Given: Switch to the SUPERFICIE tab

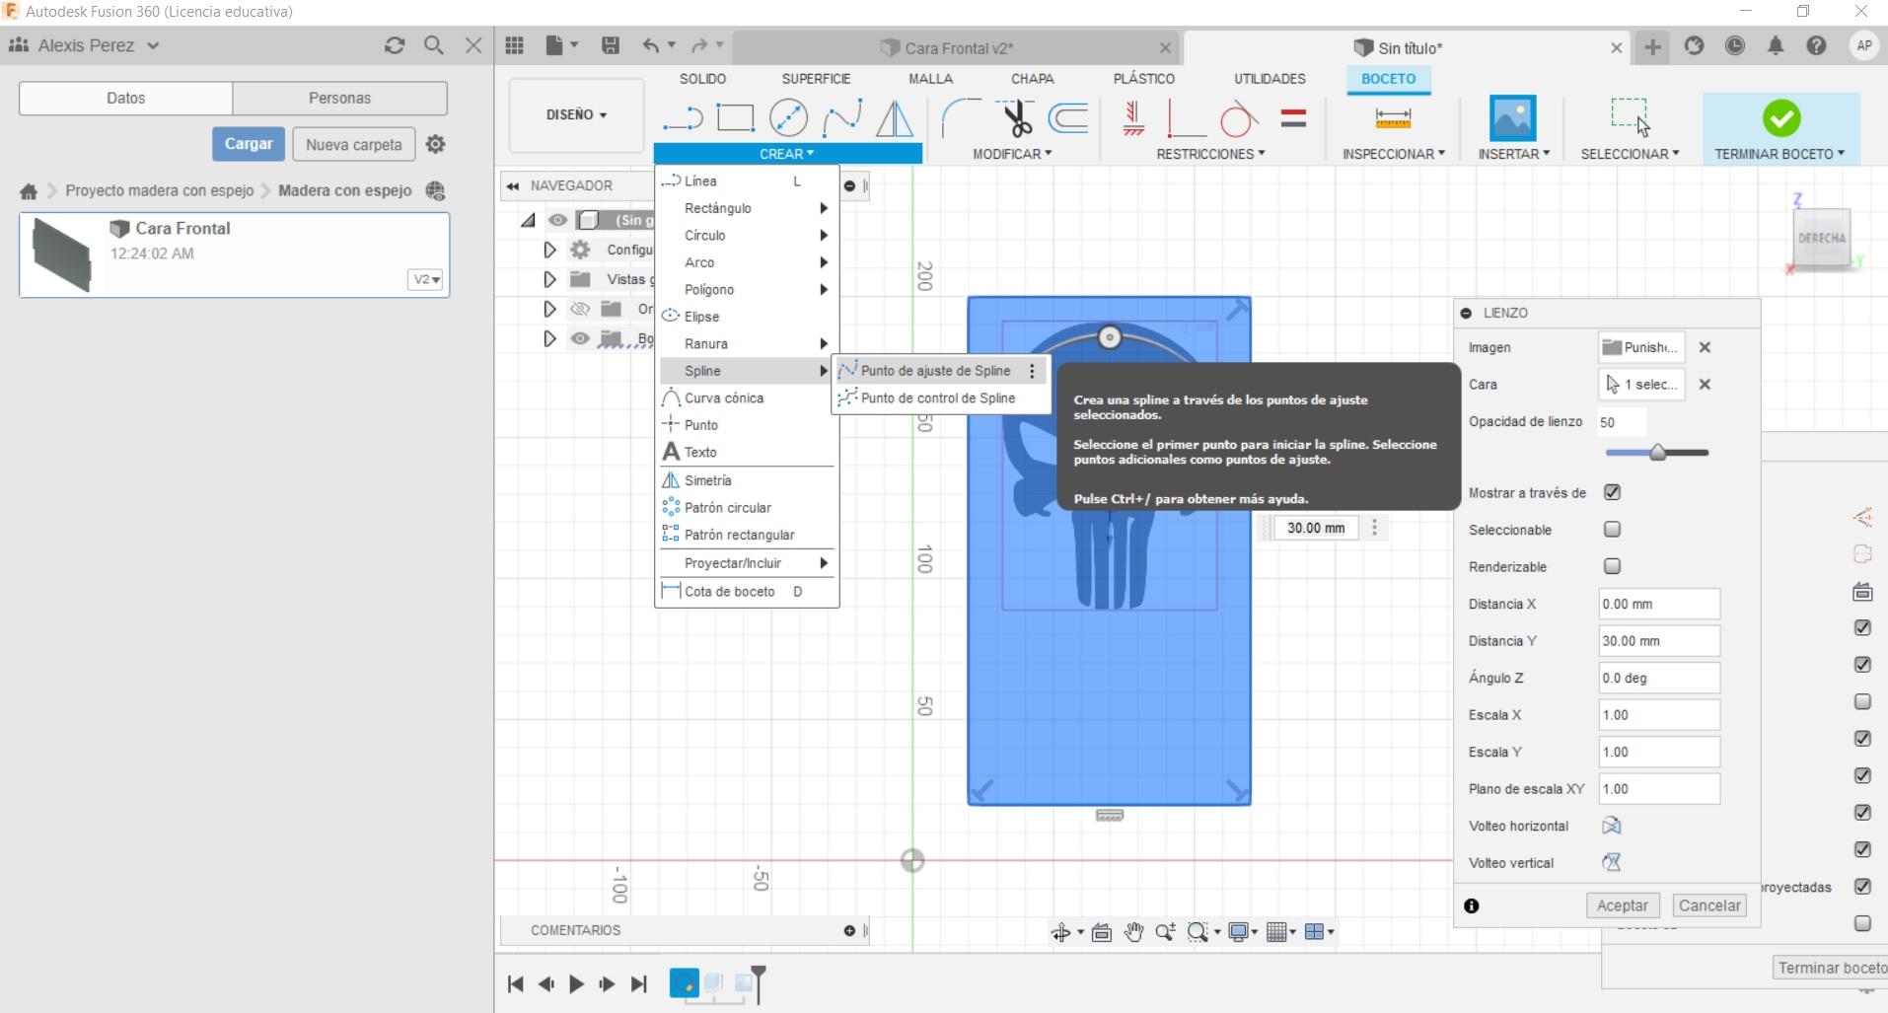Looking at the screenshot, I should coord(816,79).
